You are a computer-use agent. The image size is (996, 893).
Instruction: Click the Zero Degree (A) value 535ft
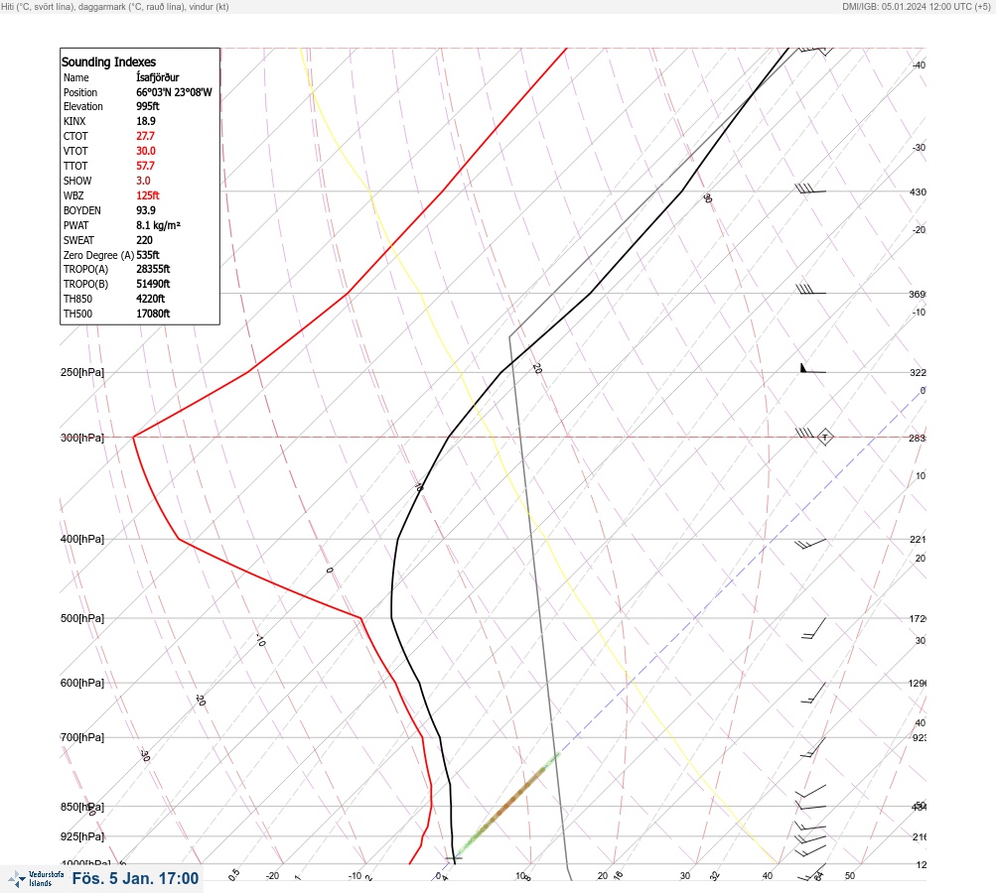[x=148, y=255]
